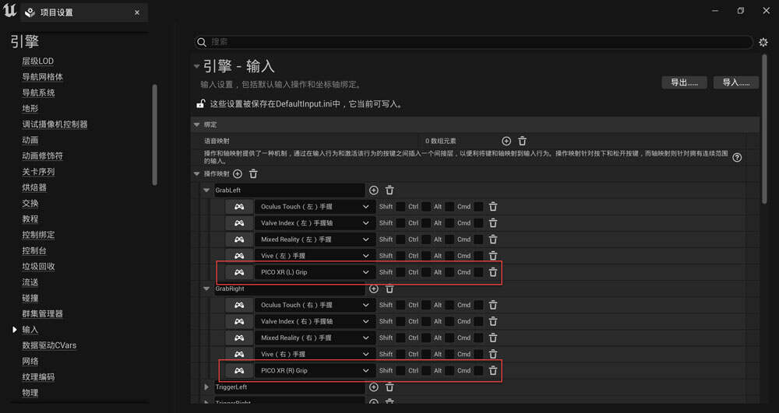This screenshot has width=779, height=413.
Task: Expand the TriggerLeft action mapping
Action: (x=206, y=387)
